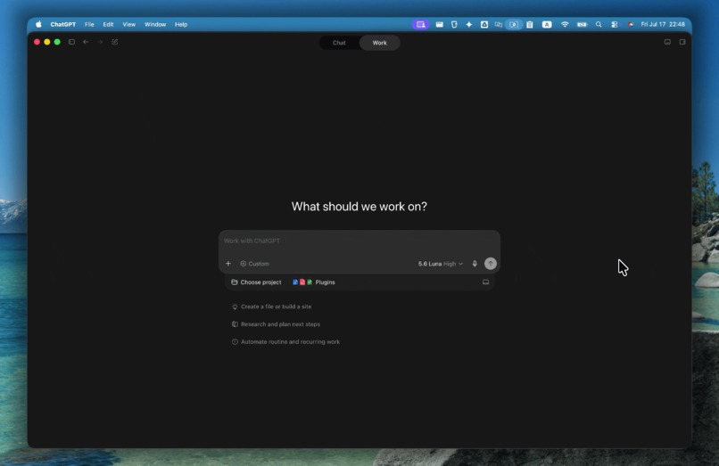Open the ChatGPT app menu

62,24
